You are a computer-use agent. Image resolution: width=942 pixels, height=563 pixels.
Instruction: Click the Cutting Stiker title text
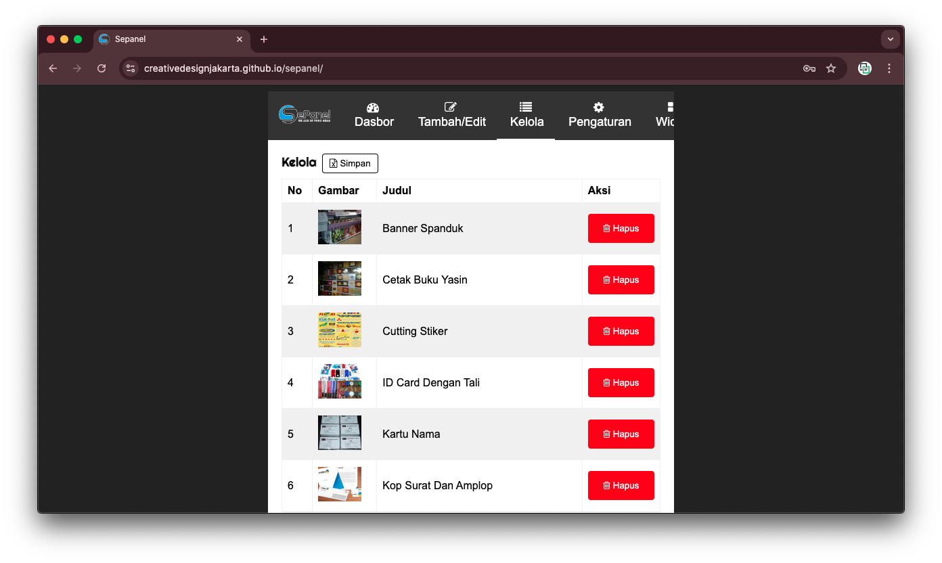(x=415, y=331)
